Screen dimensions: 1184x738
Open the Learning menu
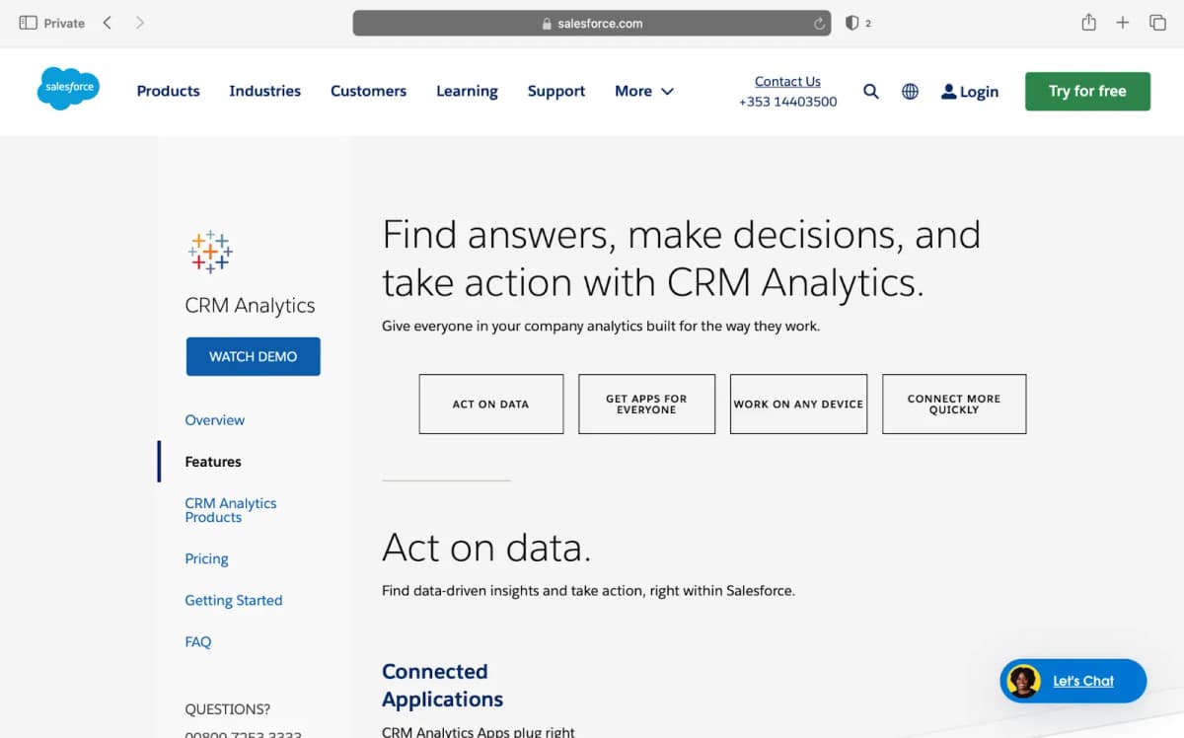tap(467, 91)
